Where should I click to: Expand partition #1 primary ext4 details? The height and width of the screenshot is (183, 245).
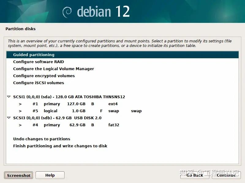tap(20, 104)
